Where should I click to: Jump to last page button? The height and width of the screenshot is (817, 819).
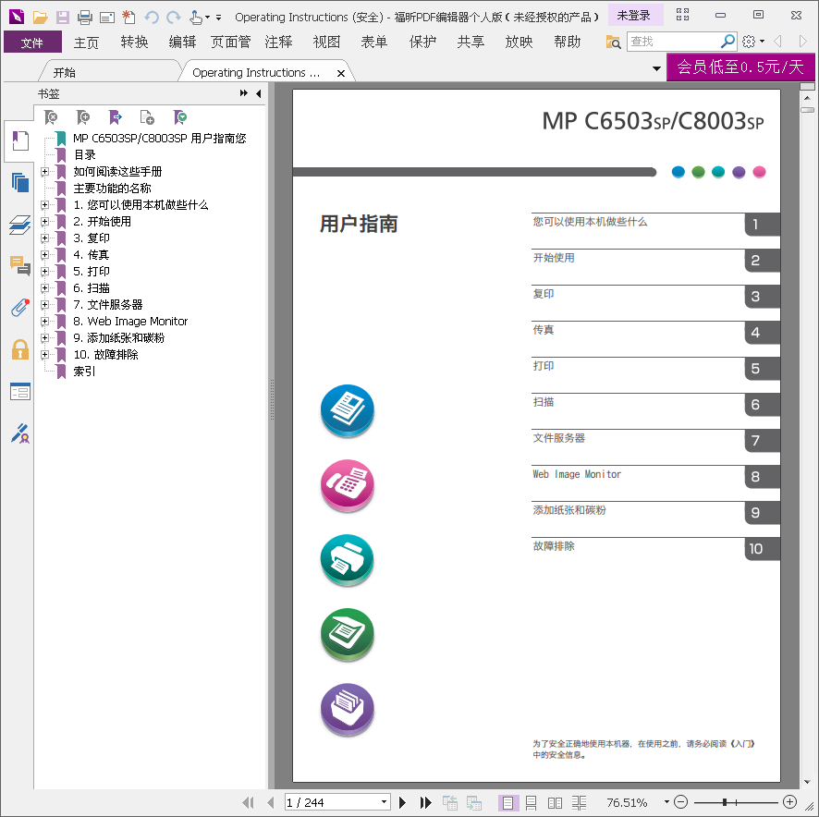pos(426,802)
